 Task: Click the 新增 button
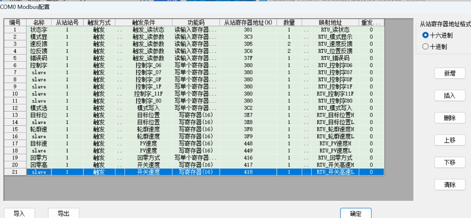(x=449, y=73)
